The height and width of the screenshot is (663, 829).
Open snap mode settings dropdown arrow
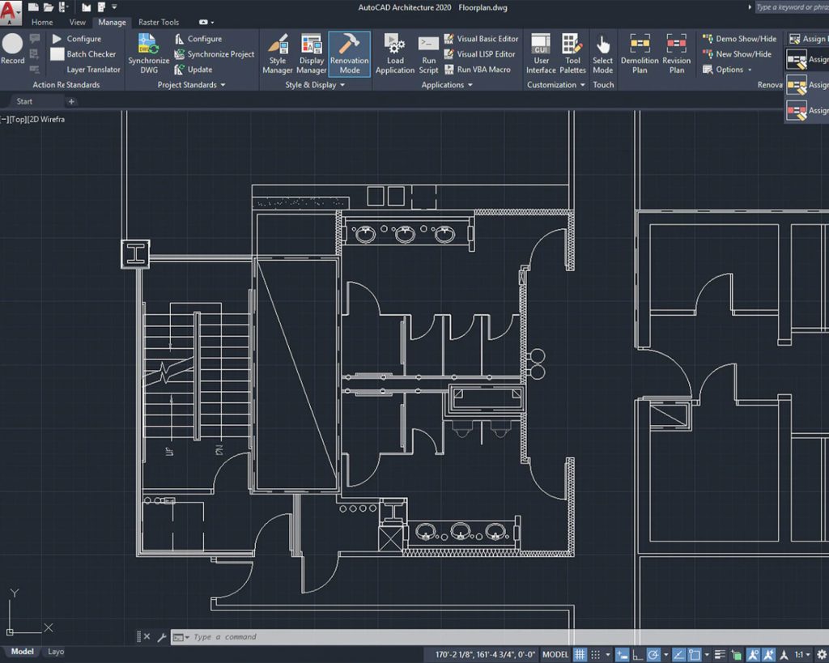click(607, 655)
